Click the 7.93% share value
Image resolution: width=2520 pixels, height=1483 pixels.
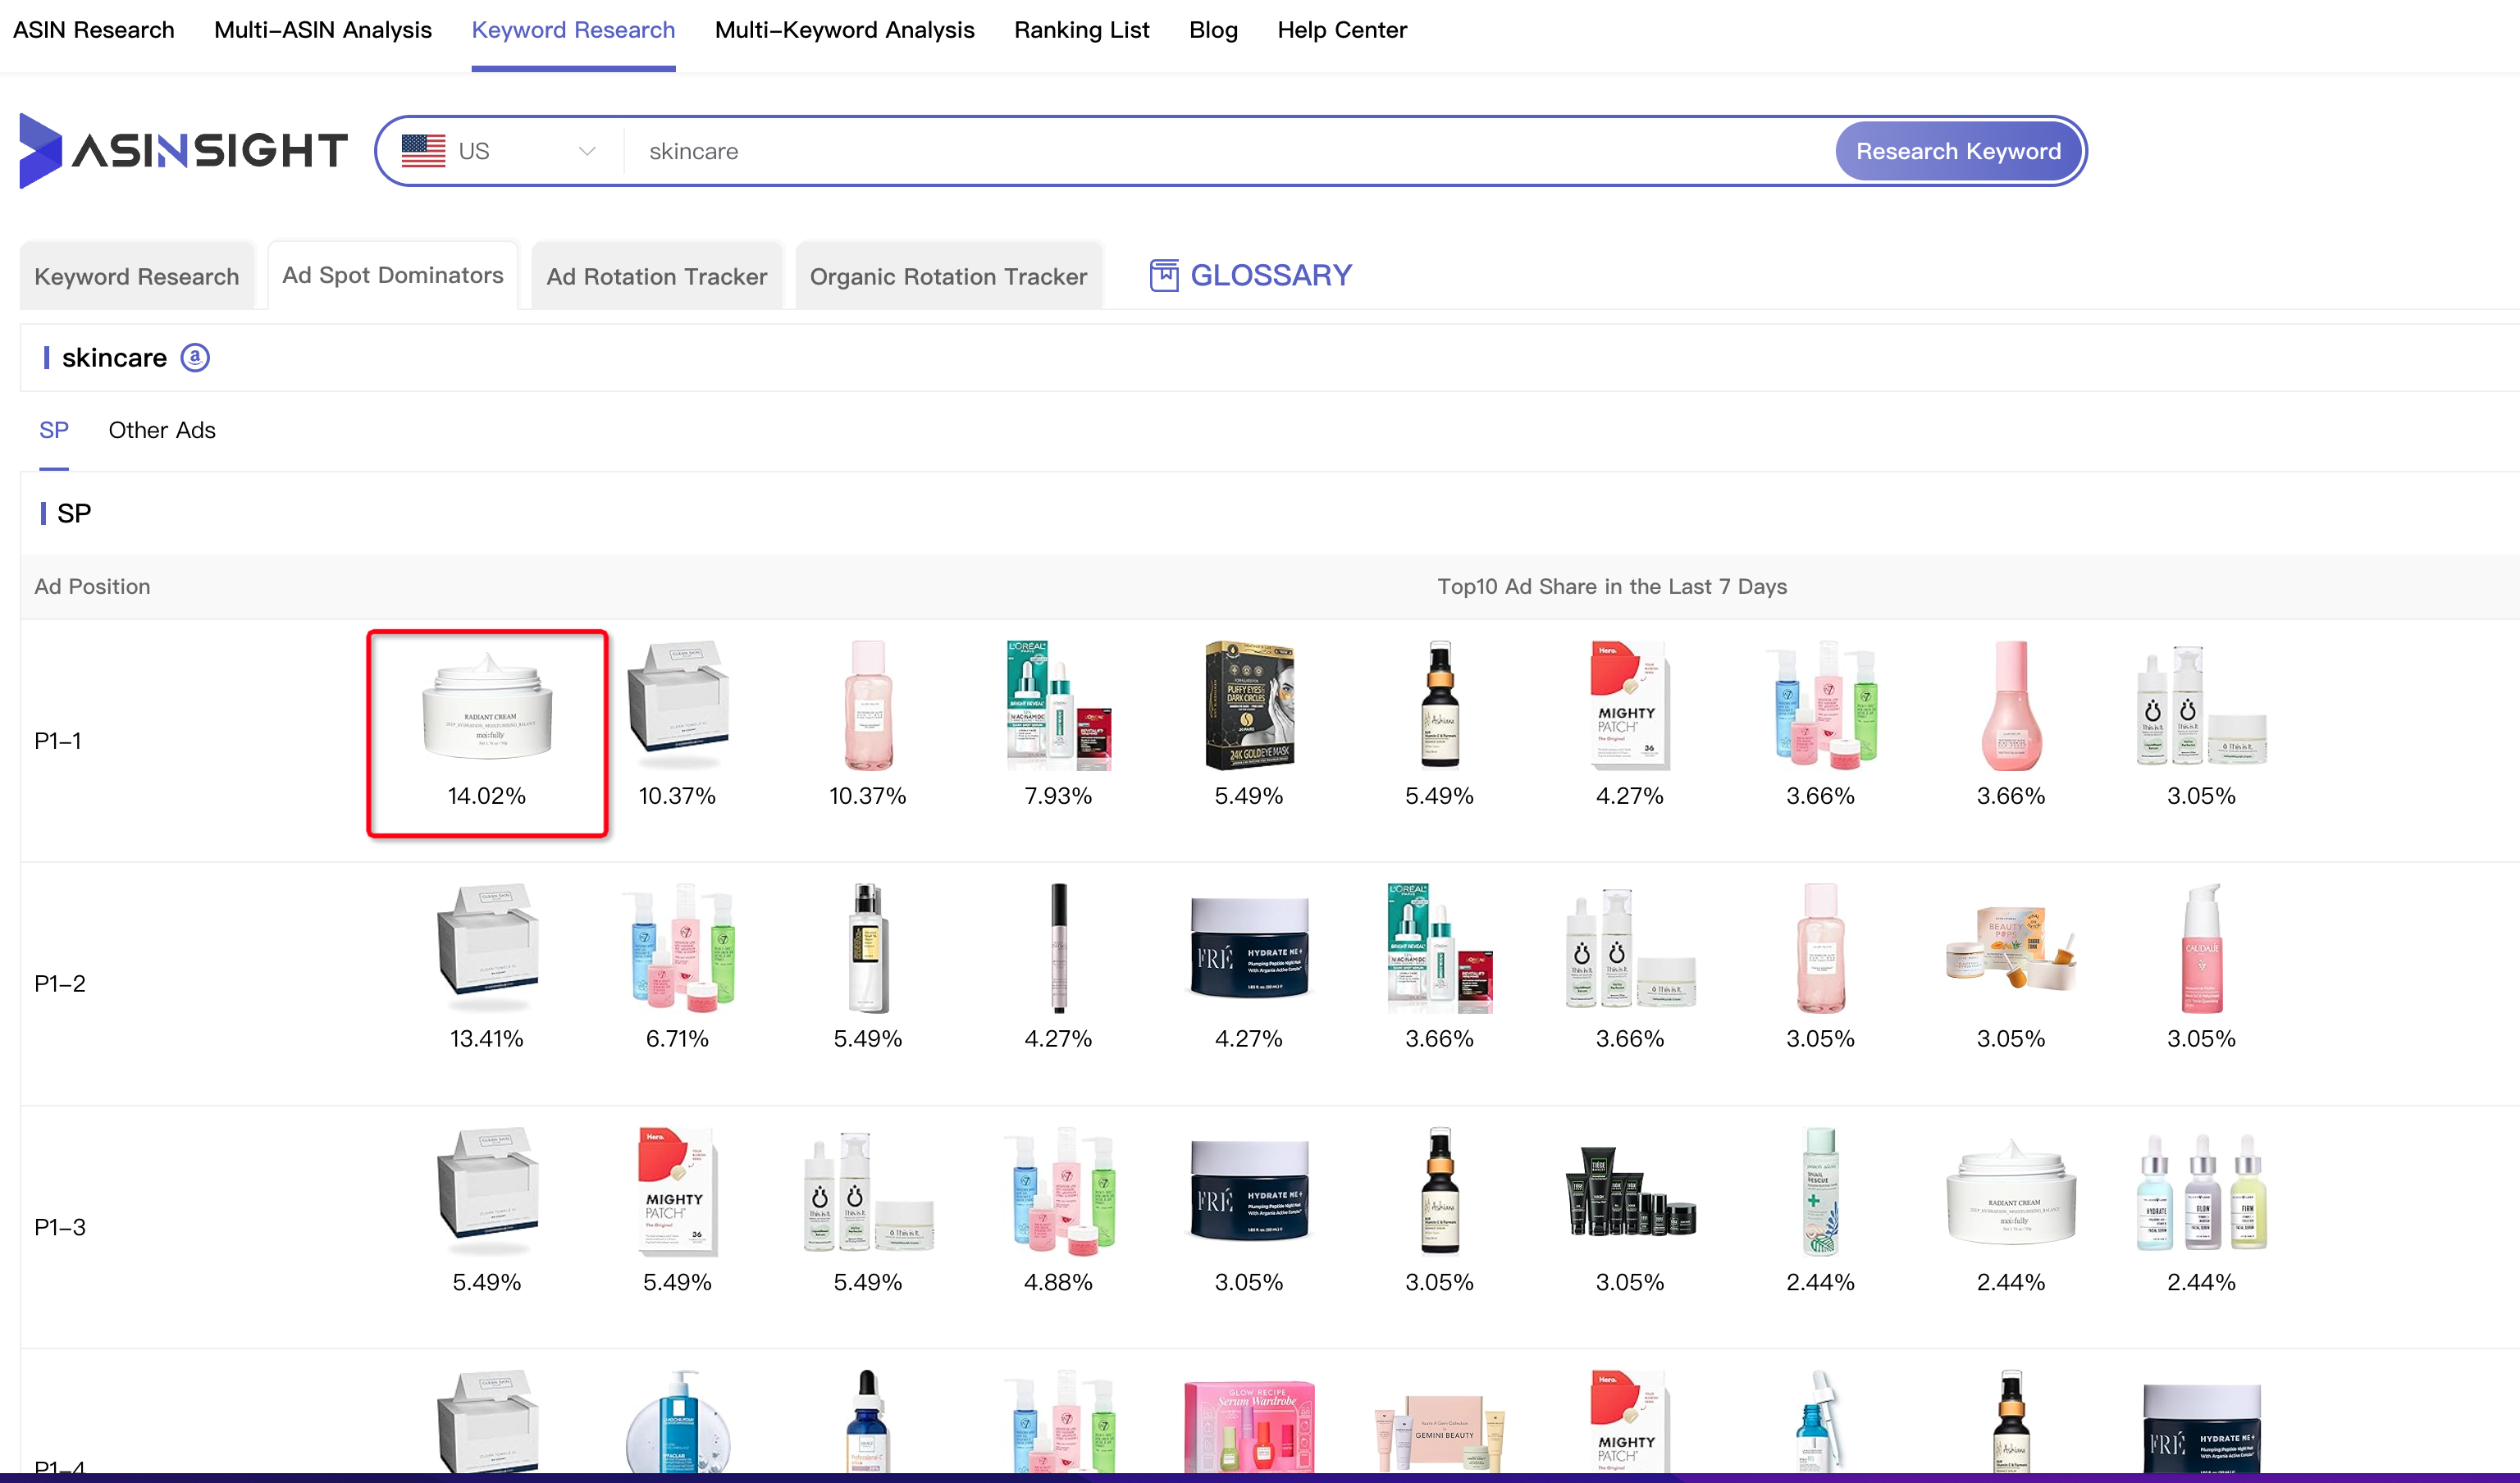tap(1058, 796)
